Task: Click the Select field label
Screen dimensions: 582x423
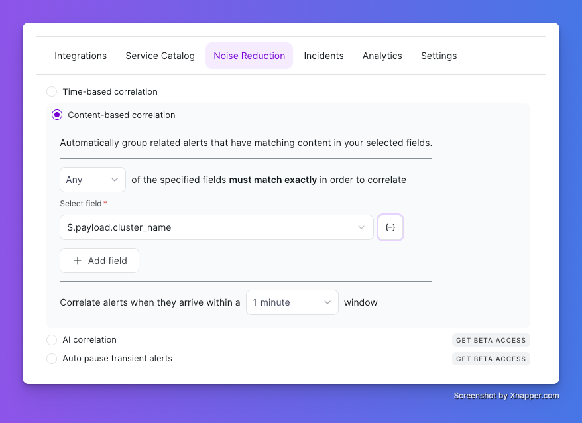Action: pos(81,204)
